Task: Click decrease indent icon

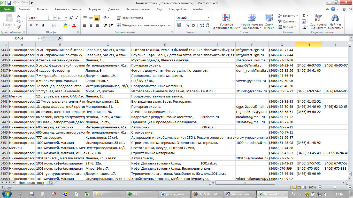Action: click(105, 25)
